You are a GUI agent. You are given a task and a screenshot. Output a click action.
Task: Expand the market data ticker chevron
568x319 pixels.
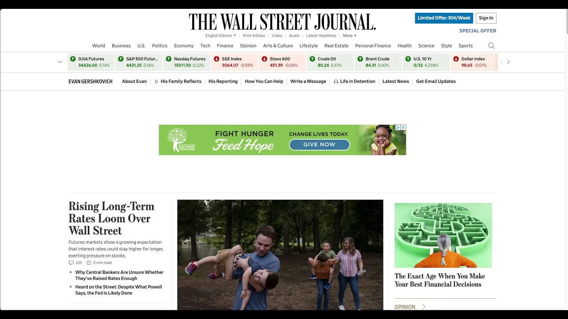coord(60,62)
